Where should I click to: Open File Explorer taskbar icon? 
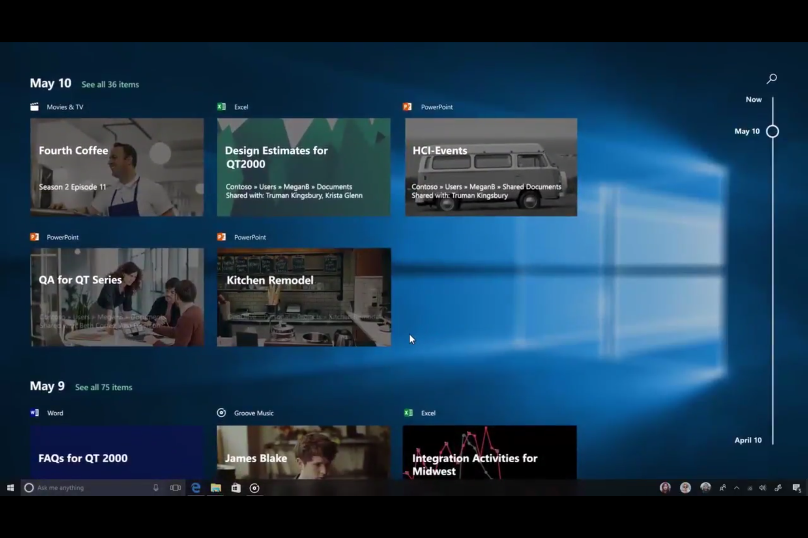click(x=216, y=488)
